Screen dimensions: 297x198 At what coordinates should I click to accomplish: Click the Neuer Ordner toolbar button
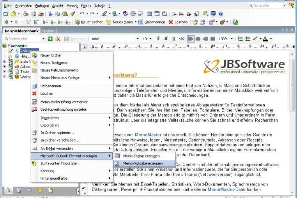[x=88, y=22]
